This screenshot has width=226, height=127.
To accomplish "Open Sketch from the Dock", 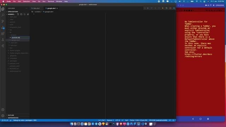I will (x=103, y=124).
